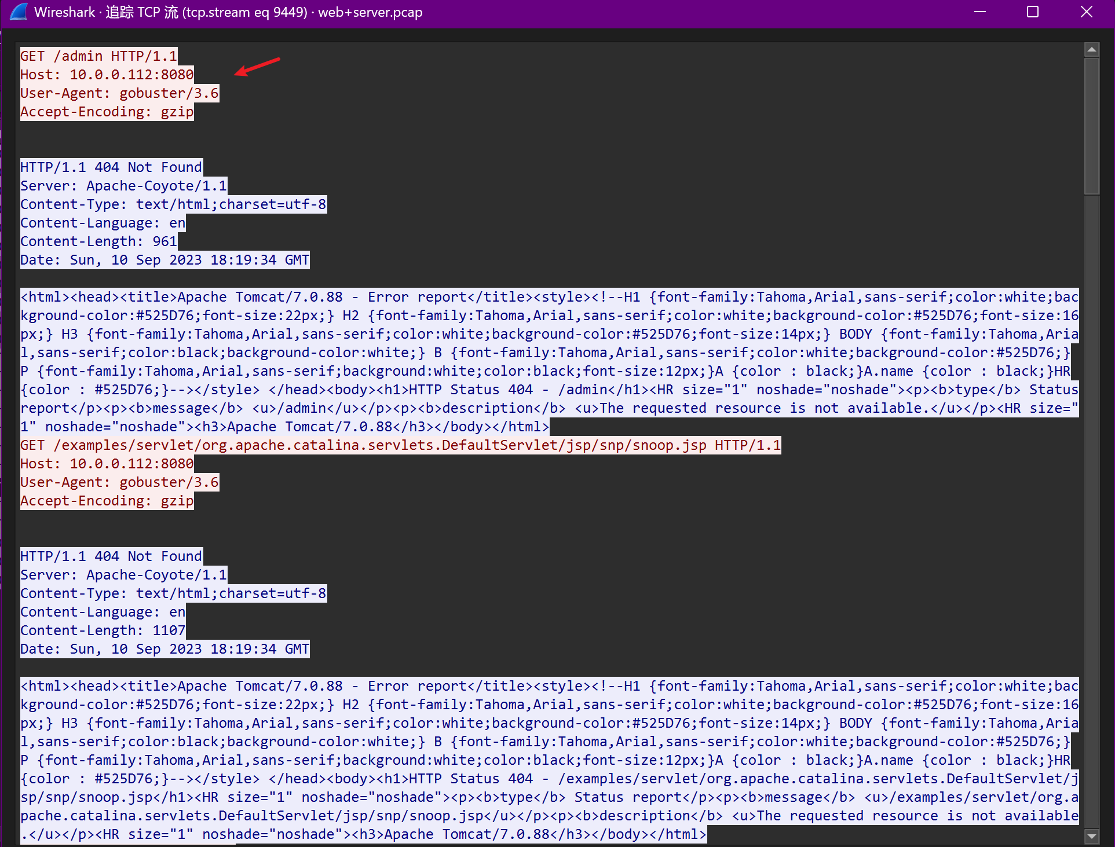The image size is (1115, 847).
Task: Click the 'Content-Length: 1107' header line
Action: tap(103, 630)
